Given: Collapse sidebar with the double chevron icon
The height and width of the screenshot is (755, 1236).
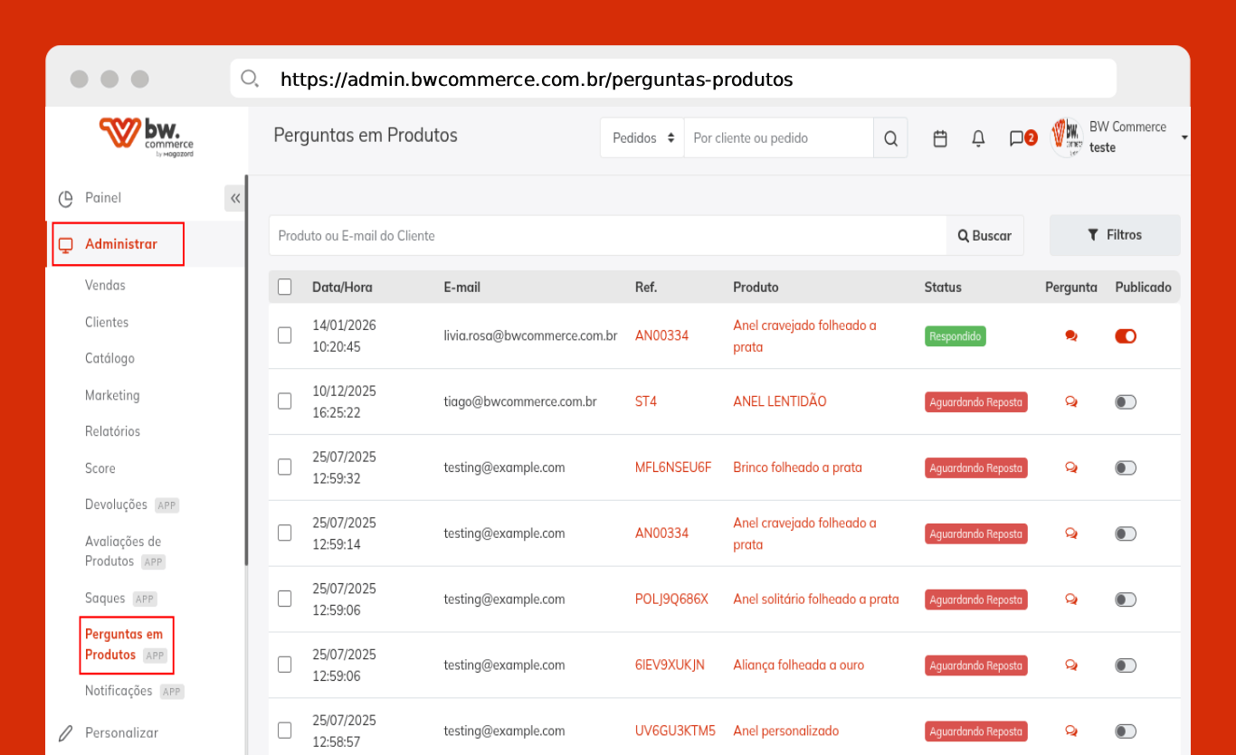Looking at the screenshot, I should (x=234, y=198).
